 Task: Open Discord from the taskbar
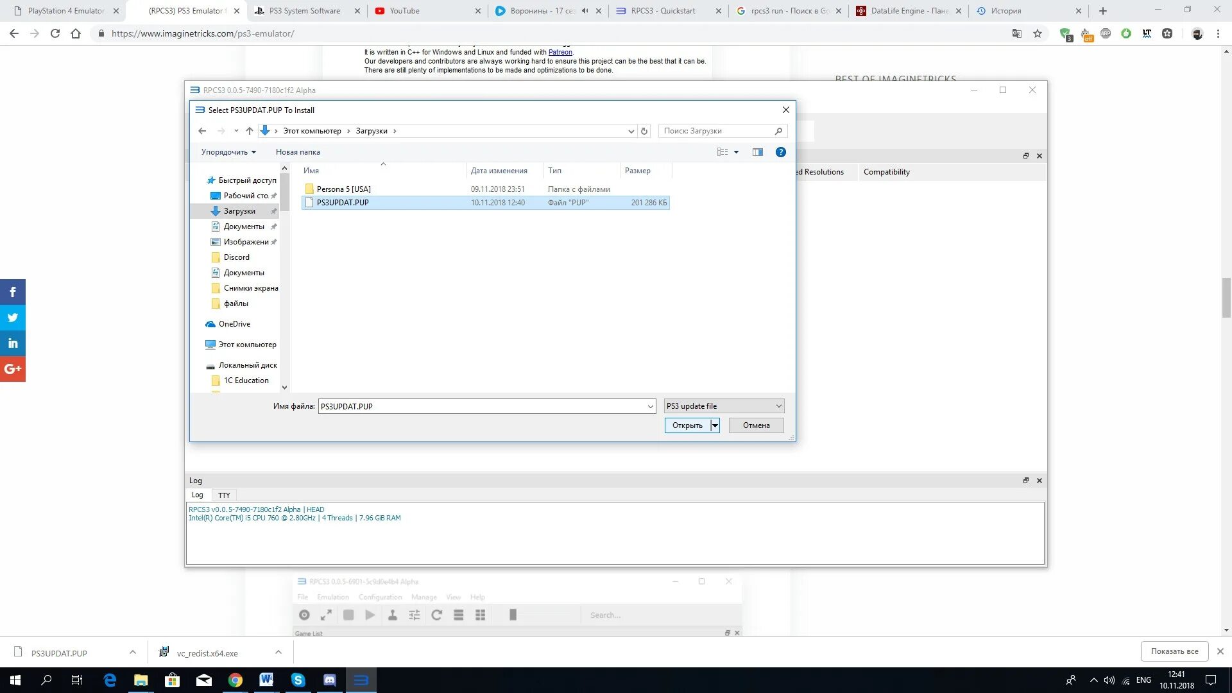point(330,680)
